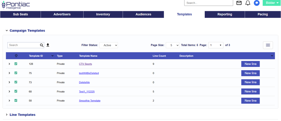Open the Page Size dropdown

point(172,45)
